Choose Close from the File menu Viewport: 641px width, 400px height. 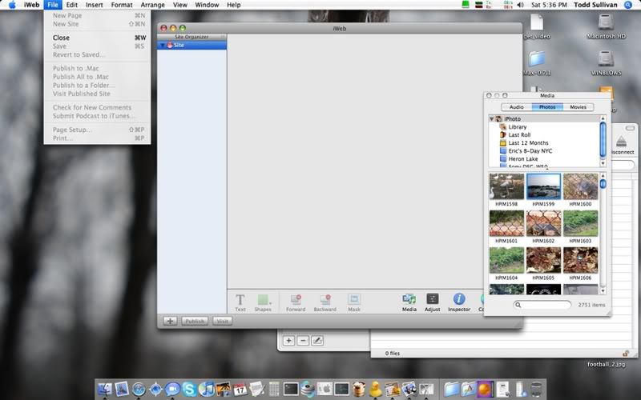pyautogui.click(x=97, y=38)
